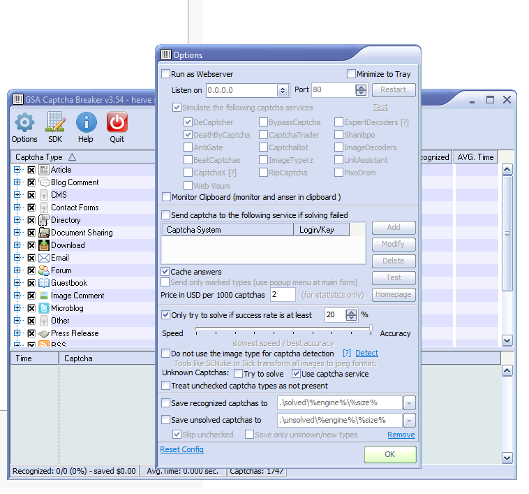Viewport: 529px width, 494px height.
Task: Uncheck the Cache answers checkbox
Action: pyautogui.click(x=165, y=272)
